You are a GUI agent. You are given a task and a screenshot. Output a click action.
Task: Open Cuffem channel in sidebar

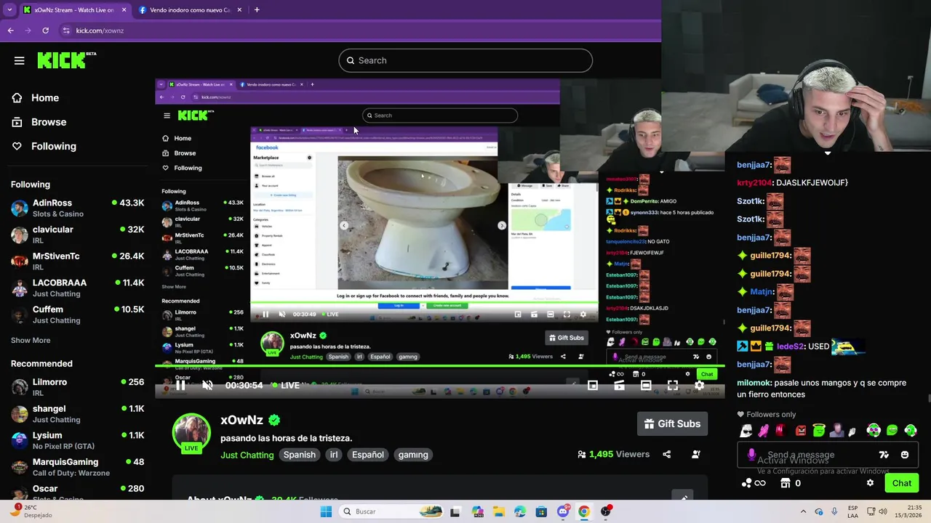[77, 314]
